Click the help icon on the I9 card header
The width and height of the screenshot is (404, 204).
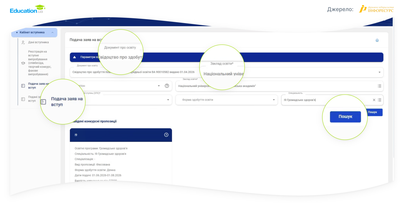pyautogui.click(x=166, y=135)
